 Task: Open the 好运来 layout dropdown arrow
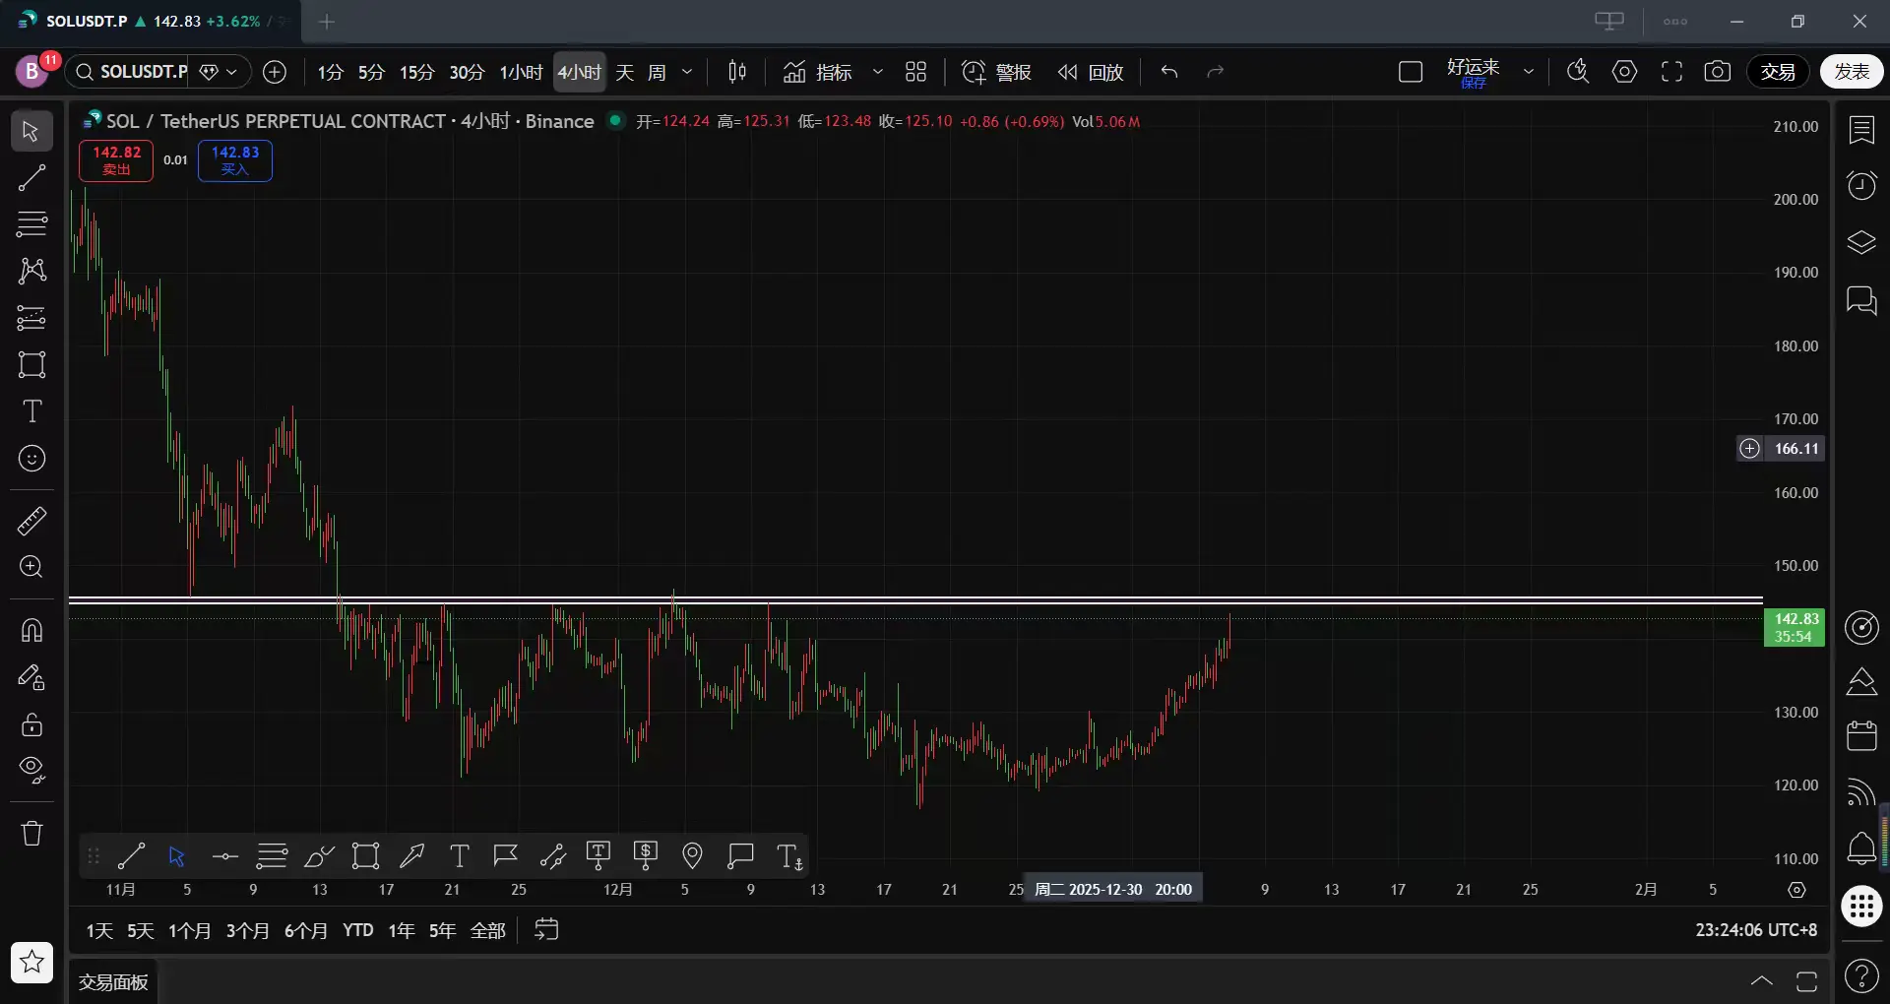click(x=1529, y=72)
